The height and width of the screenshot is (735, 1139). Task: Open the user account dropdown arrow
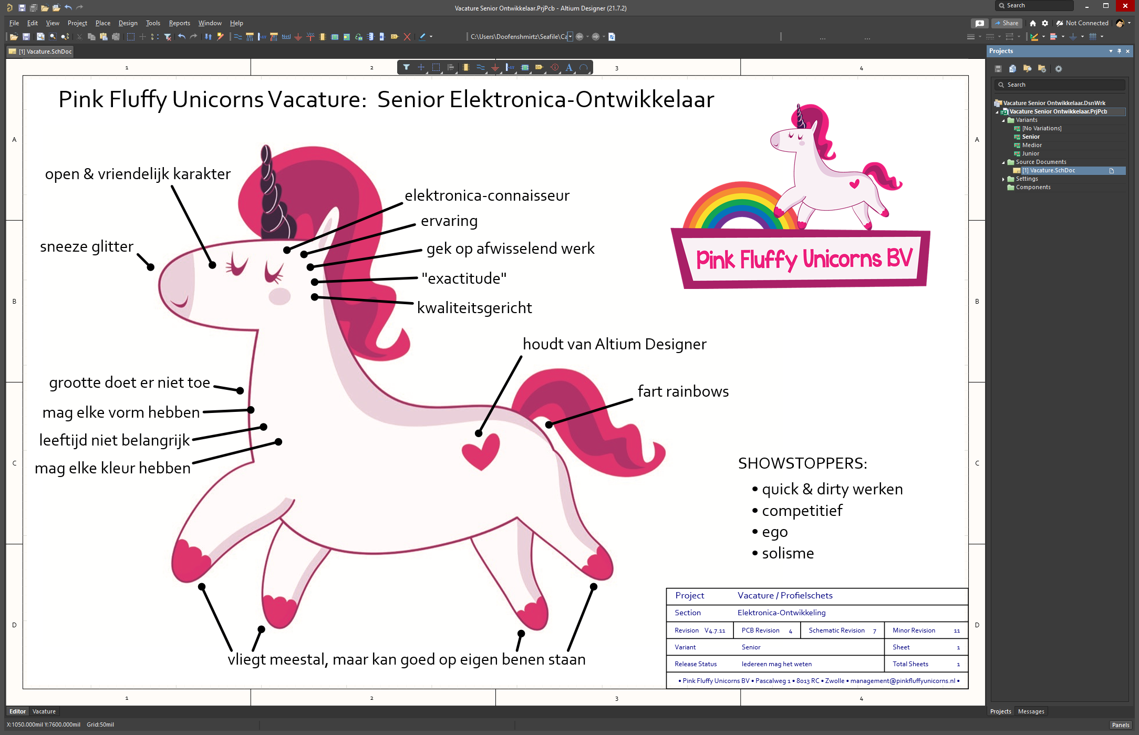(x=1129, y=23)
